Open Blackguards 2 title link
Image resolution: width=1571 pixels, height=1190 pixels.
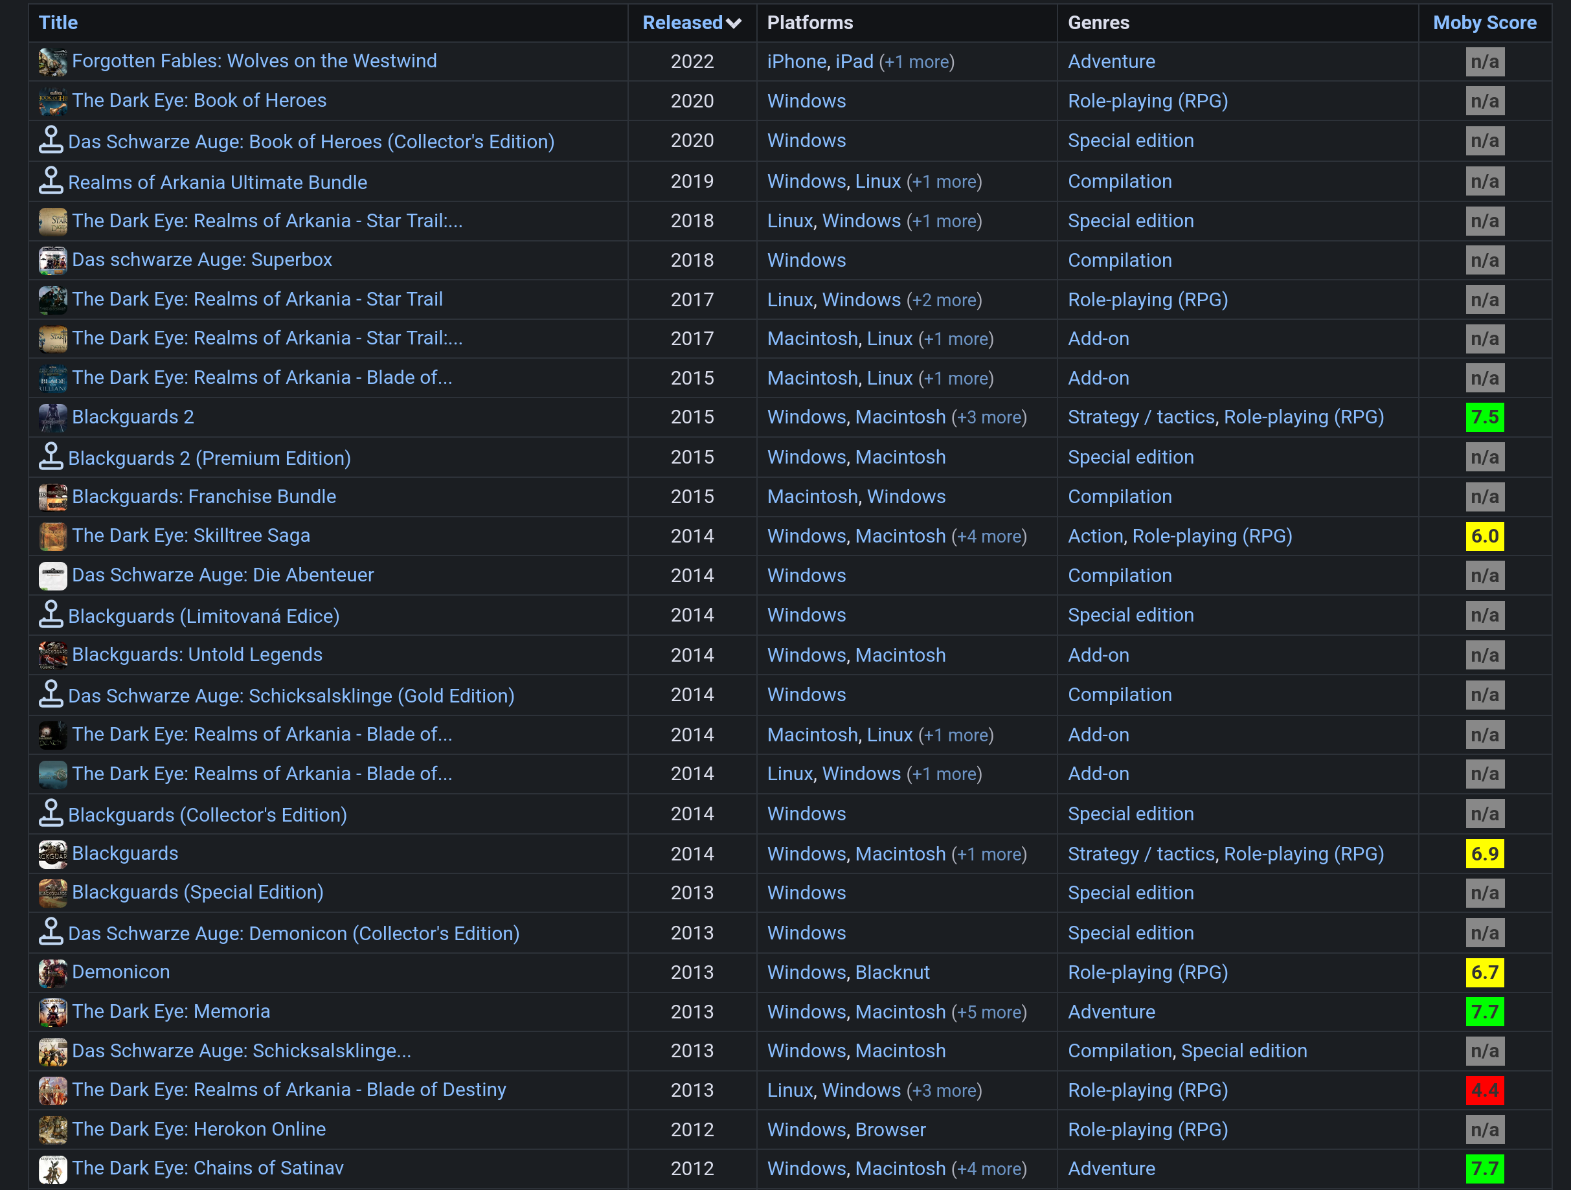pos(133,417)
